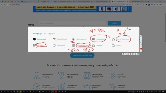Click the Все офферы link

click(x=38, y=34)
